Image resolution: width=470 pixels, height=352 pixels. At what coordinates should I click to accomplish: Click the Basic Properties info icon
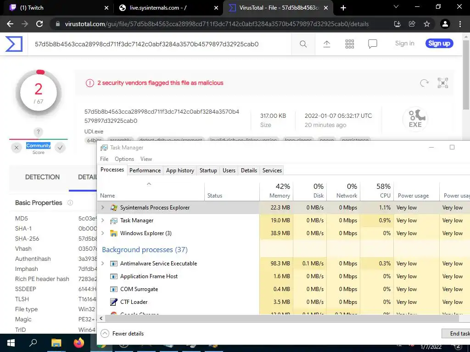[70, 203]
